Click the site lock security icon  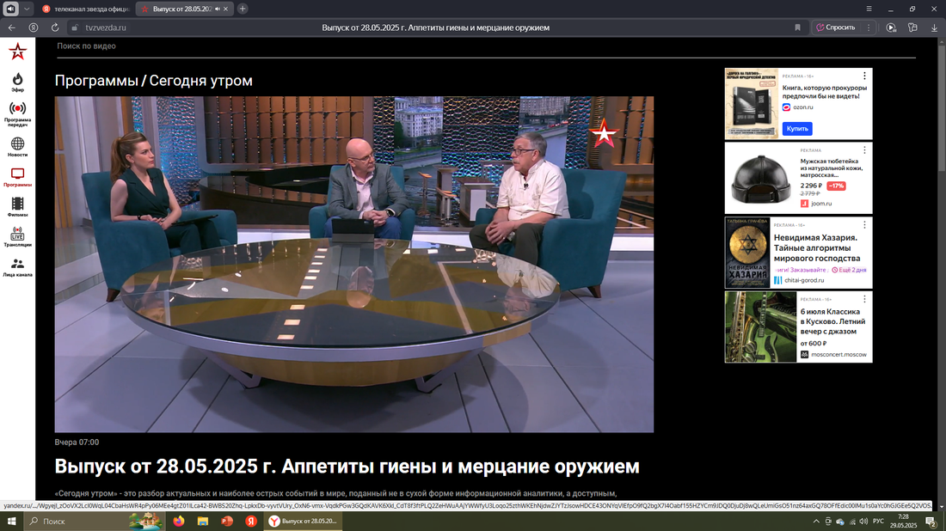tap(75, 27)
